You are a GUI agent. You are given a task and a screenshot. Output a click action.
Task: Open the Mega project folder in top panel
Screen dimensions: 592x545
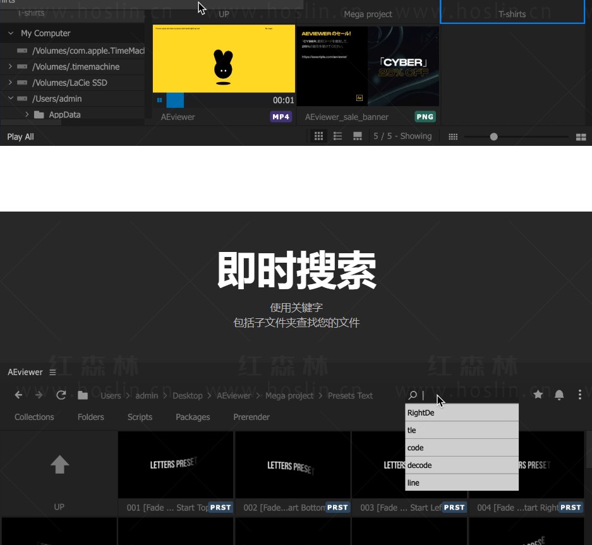pos(368,15)
